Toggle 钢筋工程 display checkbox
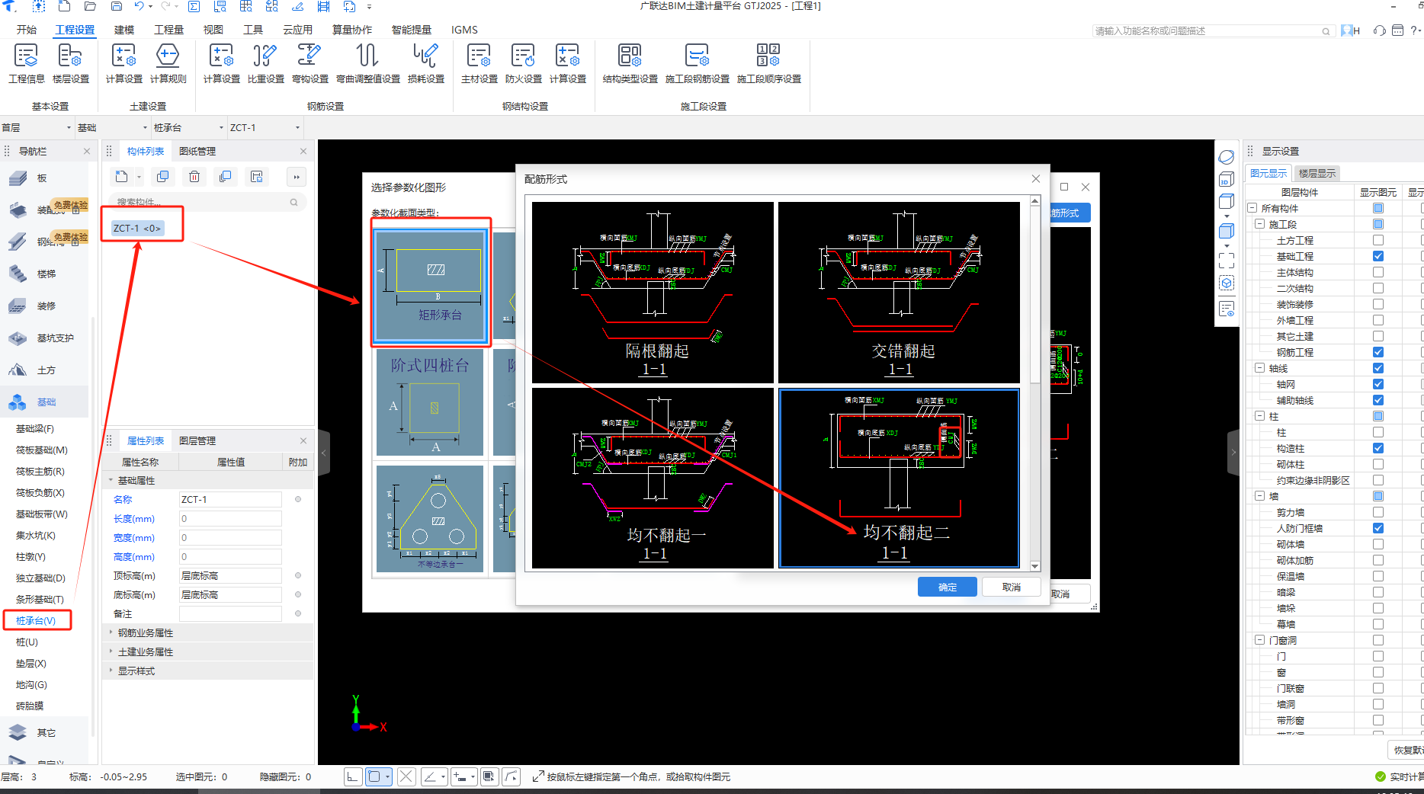This screenshot has width=1424, height=794. [1378, 352]
